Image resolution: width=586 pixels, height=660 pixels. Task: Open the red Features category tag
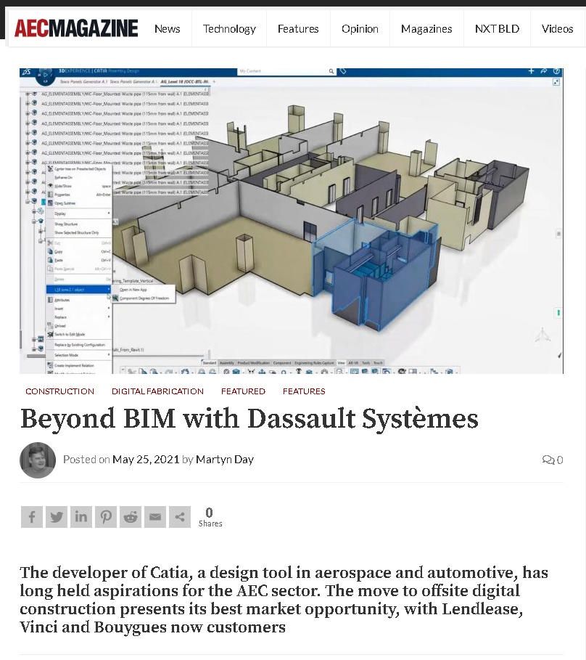point(304,391)
